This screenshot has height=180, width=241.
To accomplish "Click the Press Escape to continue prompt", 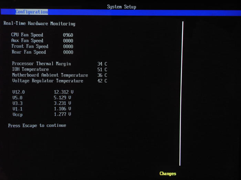I will [x=37, y=125].
